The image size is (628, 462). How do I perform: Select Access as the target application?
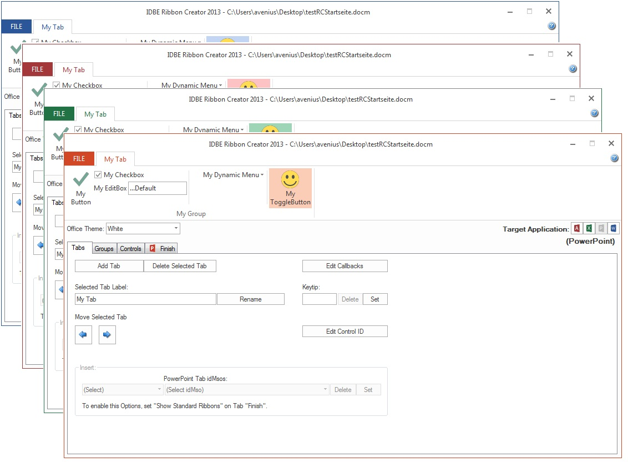577,228
